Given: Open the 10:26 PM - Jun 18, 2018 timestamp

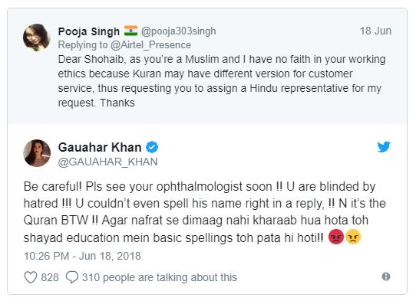Looking at the screenshot, I should coord(82,256).
